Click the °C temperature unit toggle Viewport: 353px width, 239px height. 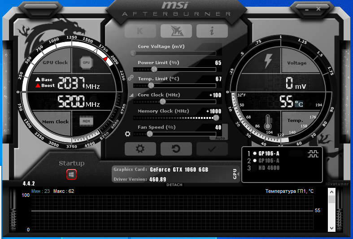click(299, 104)
